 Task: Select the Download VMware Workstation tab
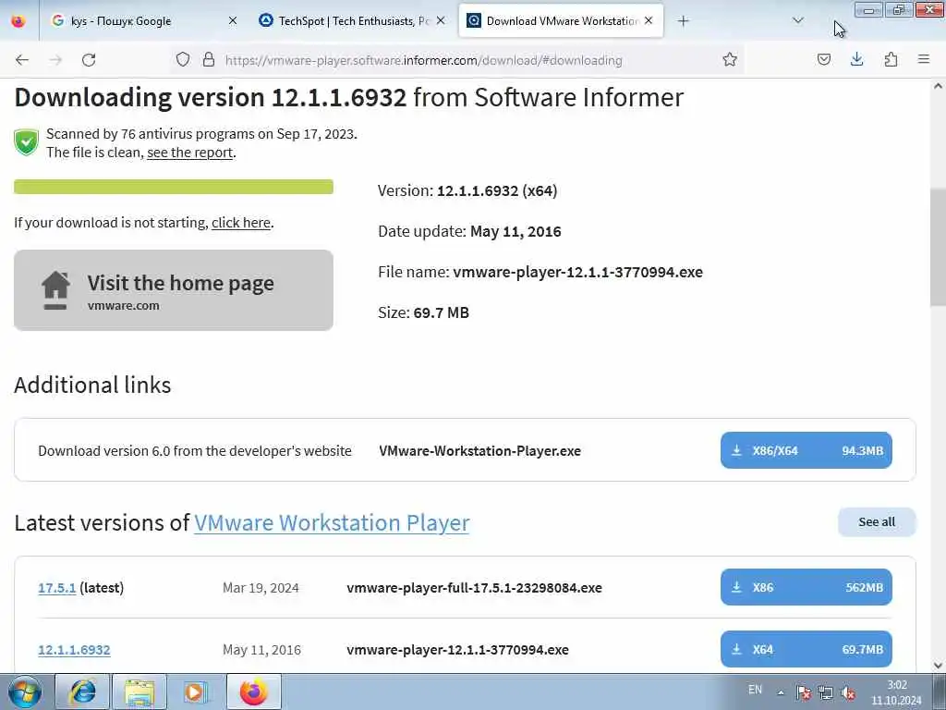pos(561,21)
